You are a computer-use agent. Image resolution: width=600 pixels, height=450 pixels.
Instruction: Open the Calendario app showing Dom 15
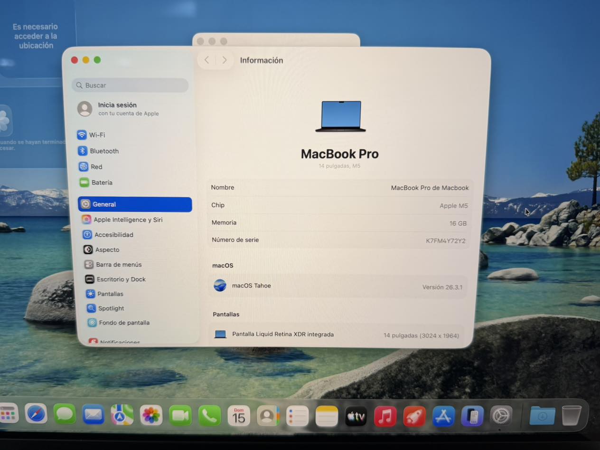tap(239, 414)
